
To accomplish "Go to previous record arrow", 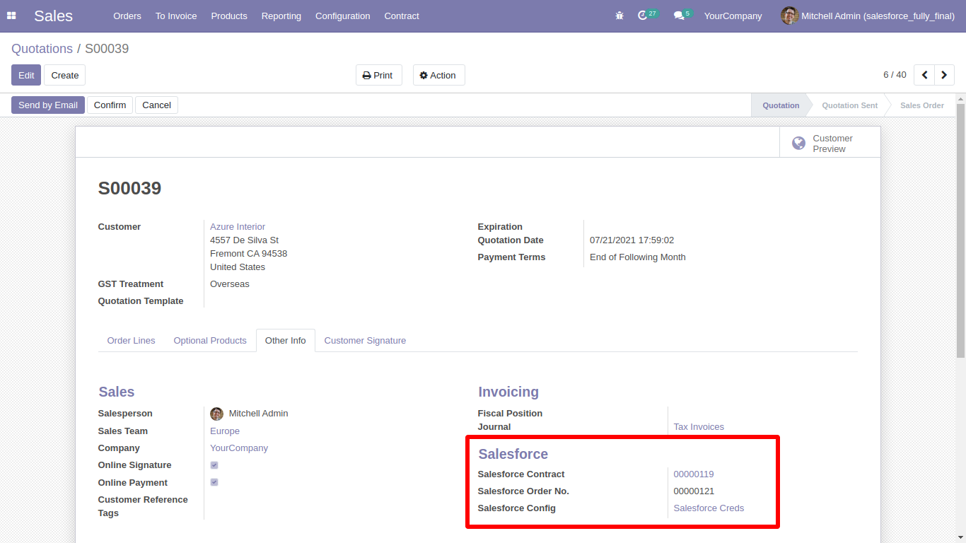I will pos(924,75).
